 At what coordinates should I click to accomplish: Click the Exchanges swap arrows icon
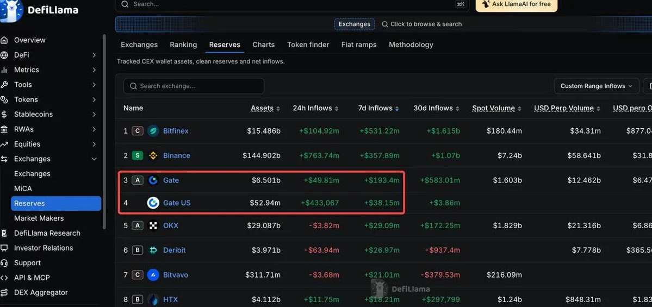[4, 159]
